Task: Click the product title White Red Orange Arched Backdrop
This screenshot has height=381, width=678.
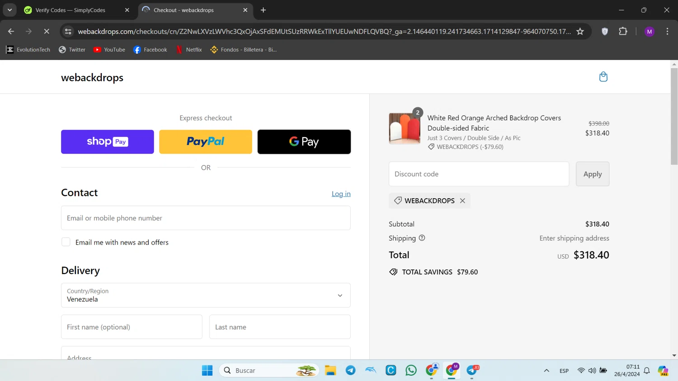Action: pyautogui.click(x=494, y=123)
